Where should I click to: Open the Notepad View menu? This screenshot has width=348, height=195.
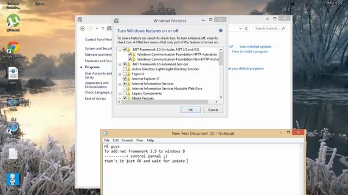click(x=140, y=140)
